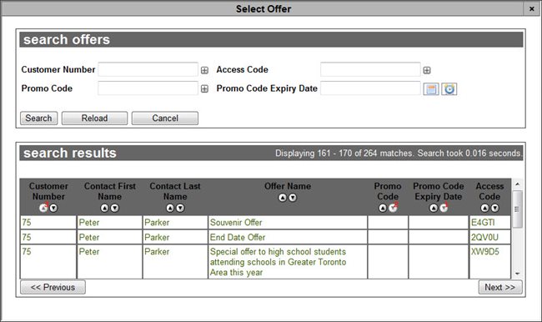Sort Contact First Name ascending

pyautogui.click(x=104, y=208)
